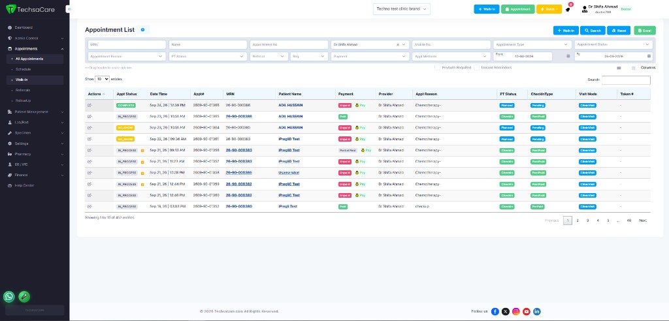Collapse the sidebar with the arrow toggle
This screenshot has width=669, height=321.
69,9
